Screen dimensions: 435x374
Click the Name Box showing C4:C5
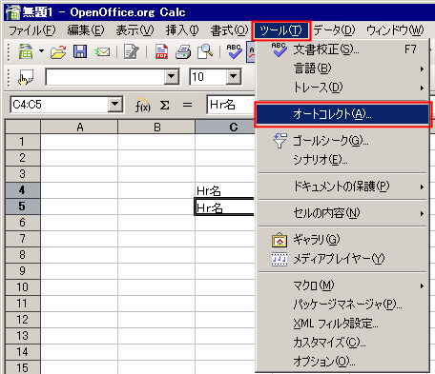60,105
